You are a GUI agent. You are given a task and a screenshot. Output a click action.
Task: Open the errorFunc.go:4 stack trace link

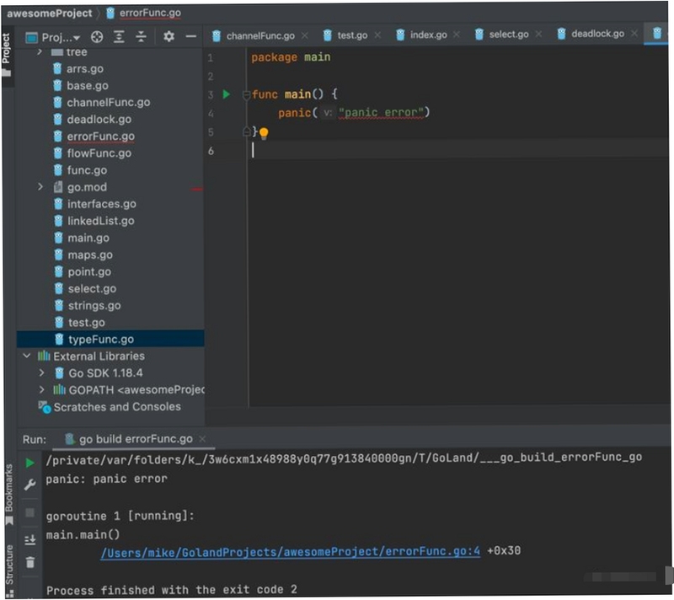click(x=291, y=552)
